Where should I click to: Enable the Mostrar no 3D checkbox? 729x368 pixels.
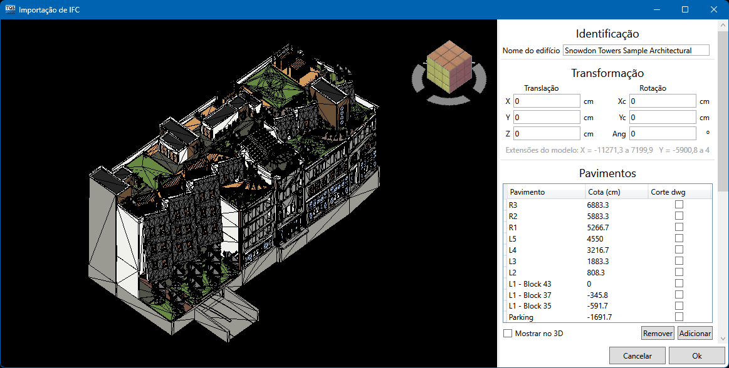click(508, 334)
